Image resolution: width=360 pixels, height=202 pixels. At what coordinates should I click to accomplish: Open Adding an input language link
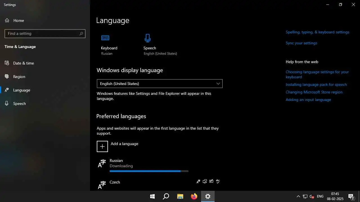click(308, 100)
